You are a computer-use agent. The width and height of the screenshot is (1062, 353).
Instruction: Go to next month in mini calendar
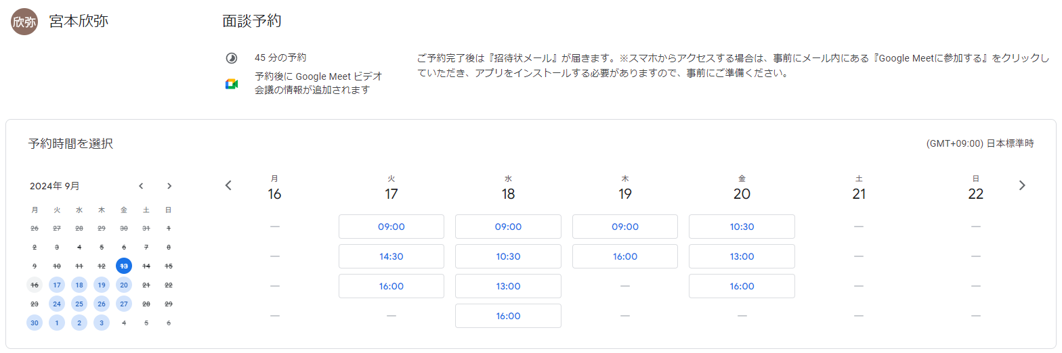169,186
